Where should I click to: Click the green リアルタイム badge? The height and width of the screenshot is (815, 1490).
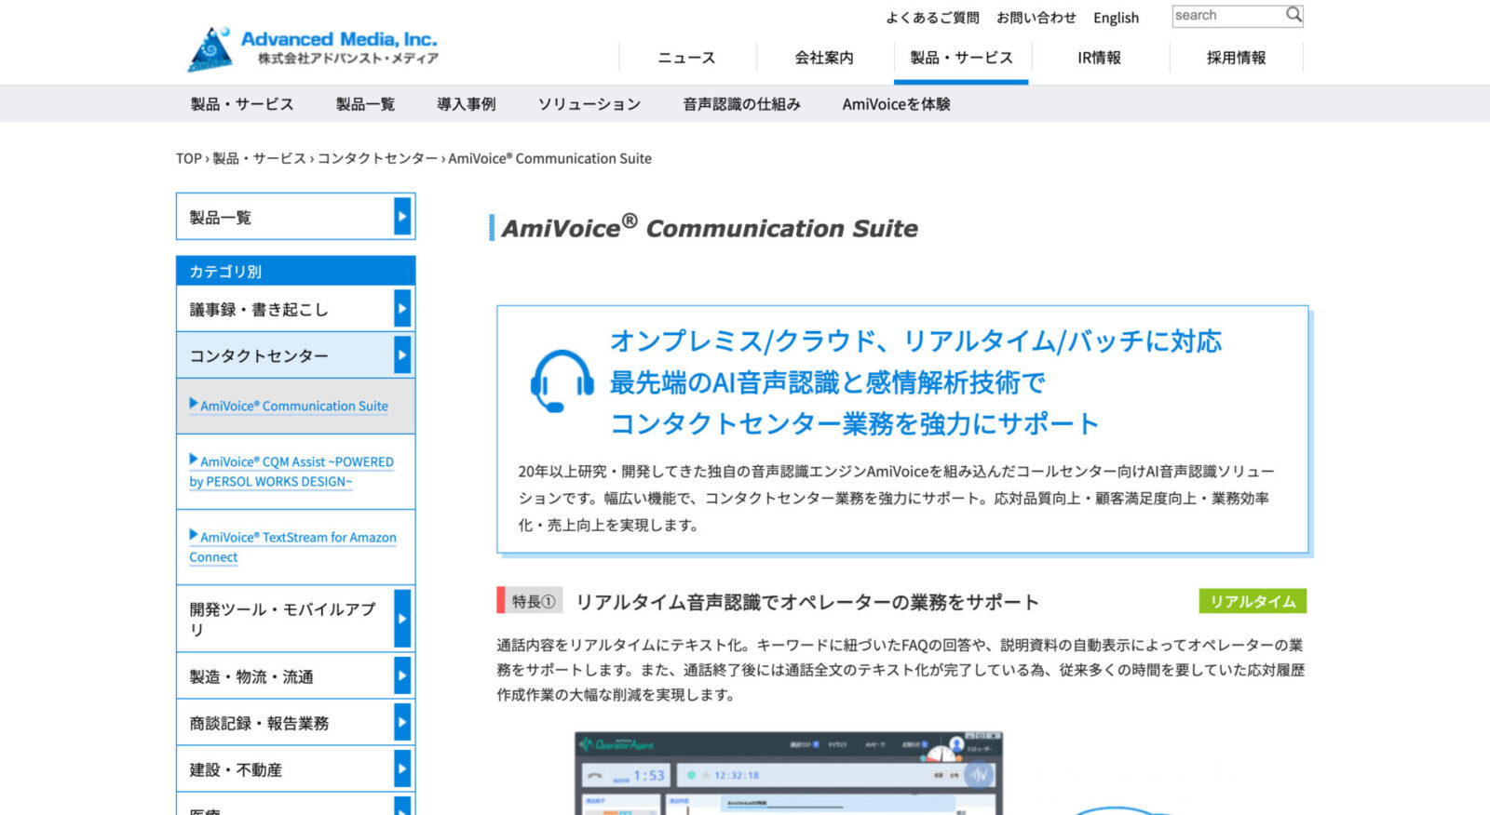pyautogui.click(x=1252, y=602)
